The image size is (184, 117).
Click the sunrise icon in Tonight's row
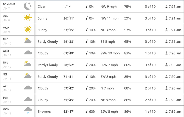click(x=166, y=6)
